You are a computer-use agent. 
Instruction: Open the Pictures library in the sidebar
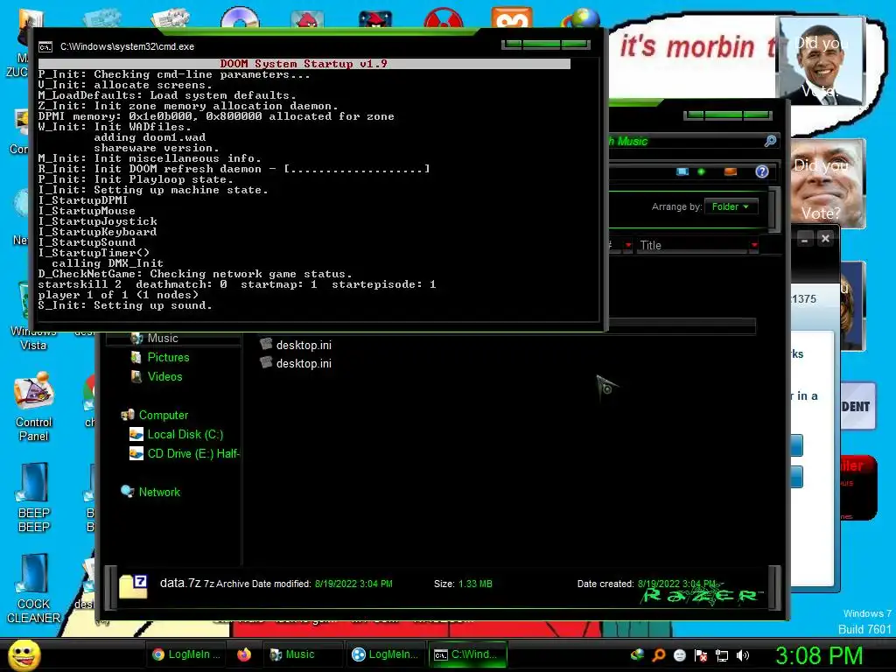(x=168, y=357)
